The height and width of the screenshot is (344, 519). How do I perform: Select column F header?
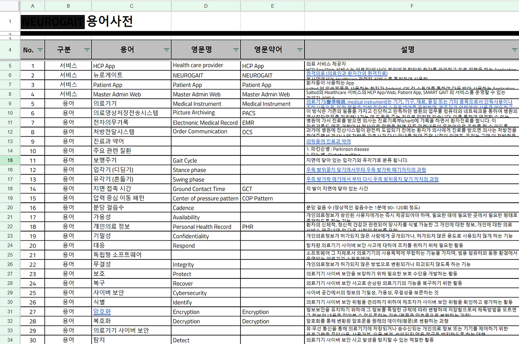412,6
